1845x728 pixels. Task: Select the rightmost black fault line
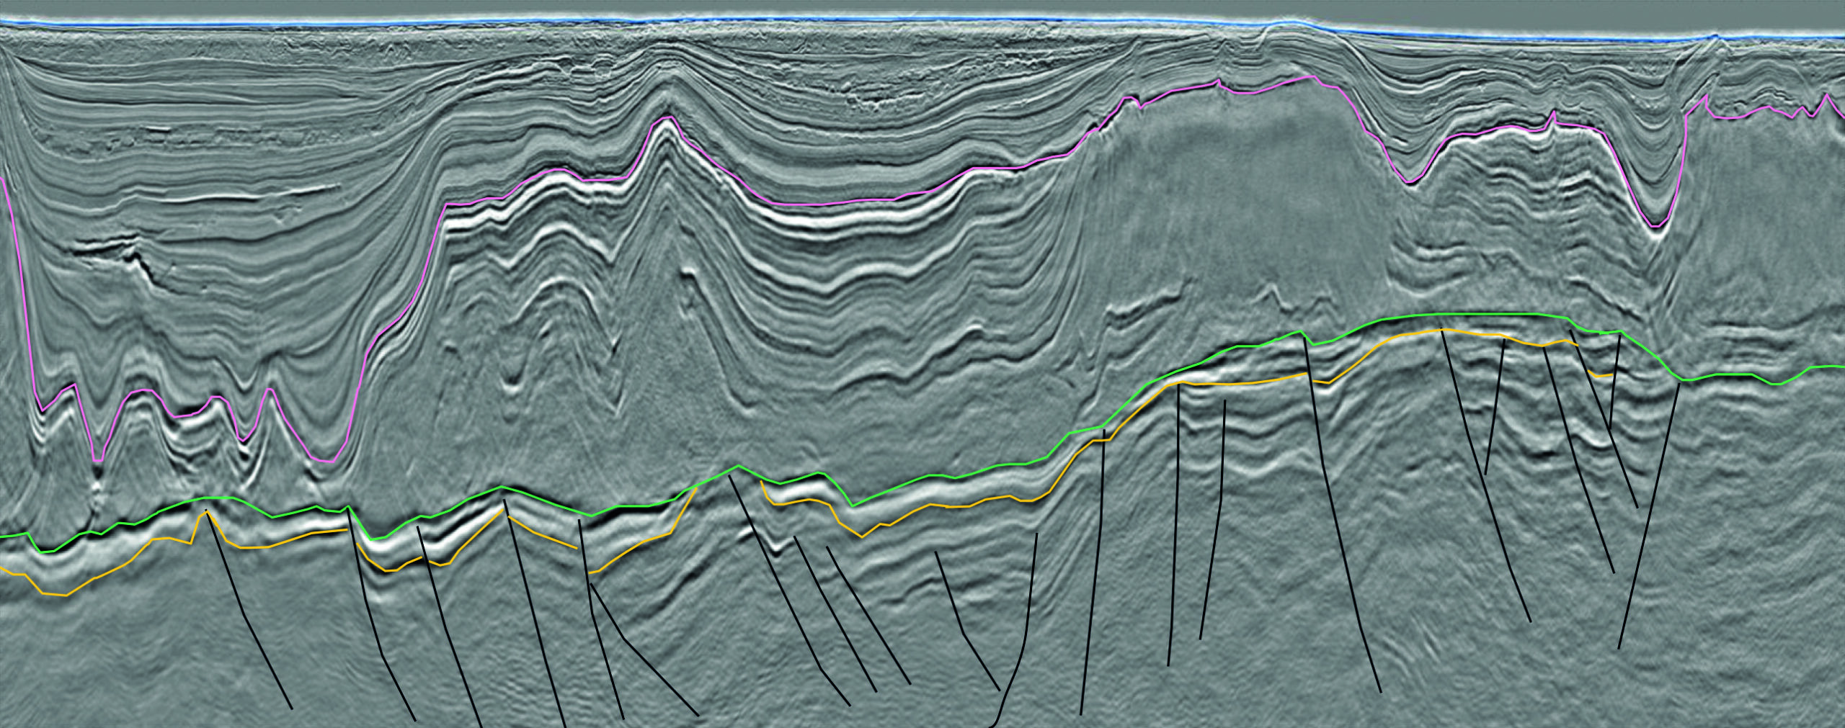[x=1650, y=518]
